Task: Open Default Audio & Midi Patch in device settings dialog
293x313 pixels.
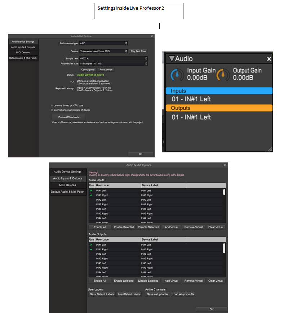Action: tap(23, 58)
